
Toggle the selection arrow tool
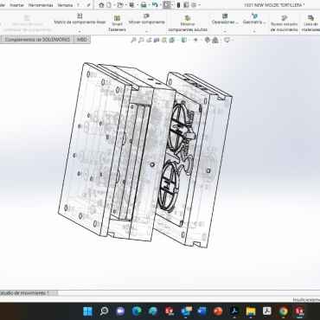[x=166, y=5]
